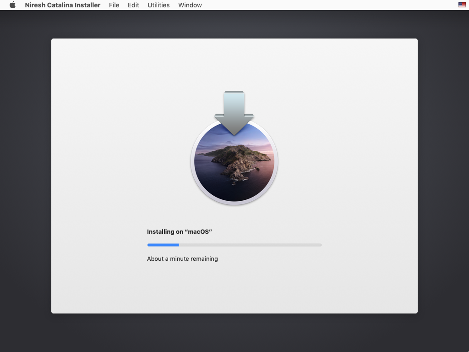Open the Window menu
The height and width of the screenshot is (352, 469).
190,5
